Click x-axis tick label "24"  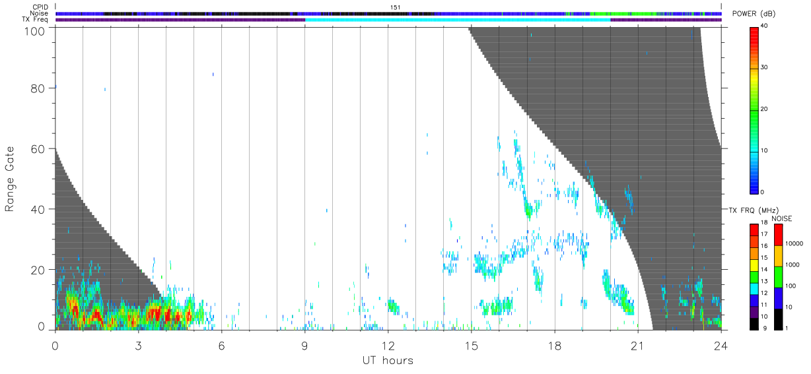721,344
